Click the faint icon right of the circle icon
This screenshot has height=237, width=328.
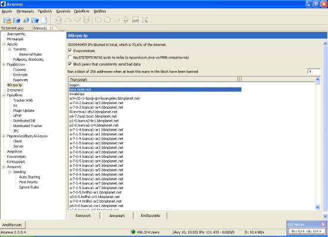point(117,20)
